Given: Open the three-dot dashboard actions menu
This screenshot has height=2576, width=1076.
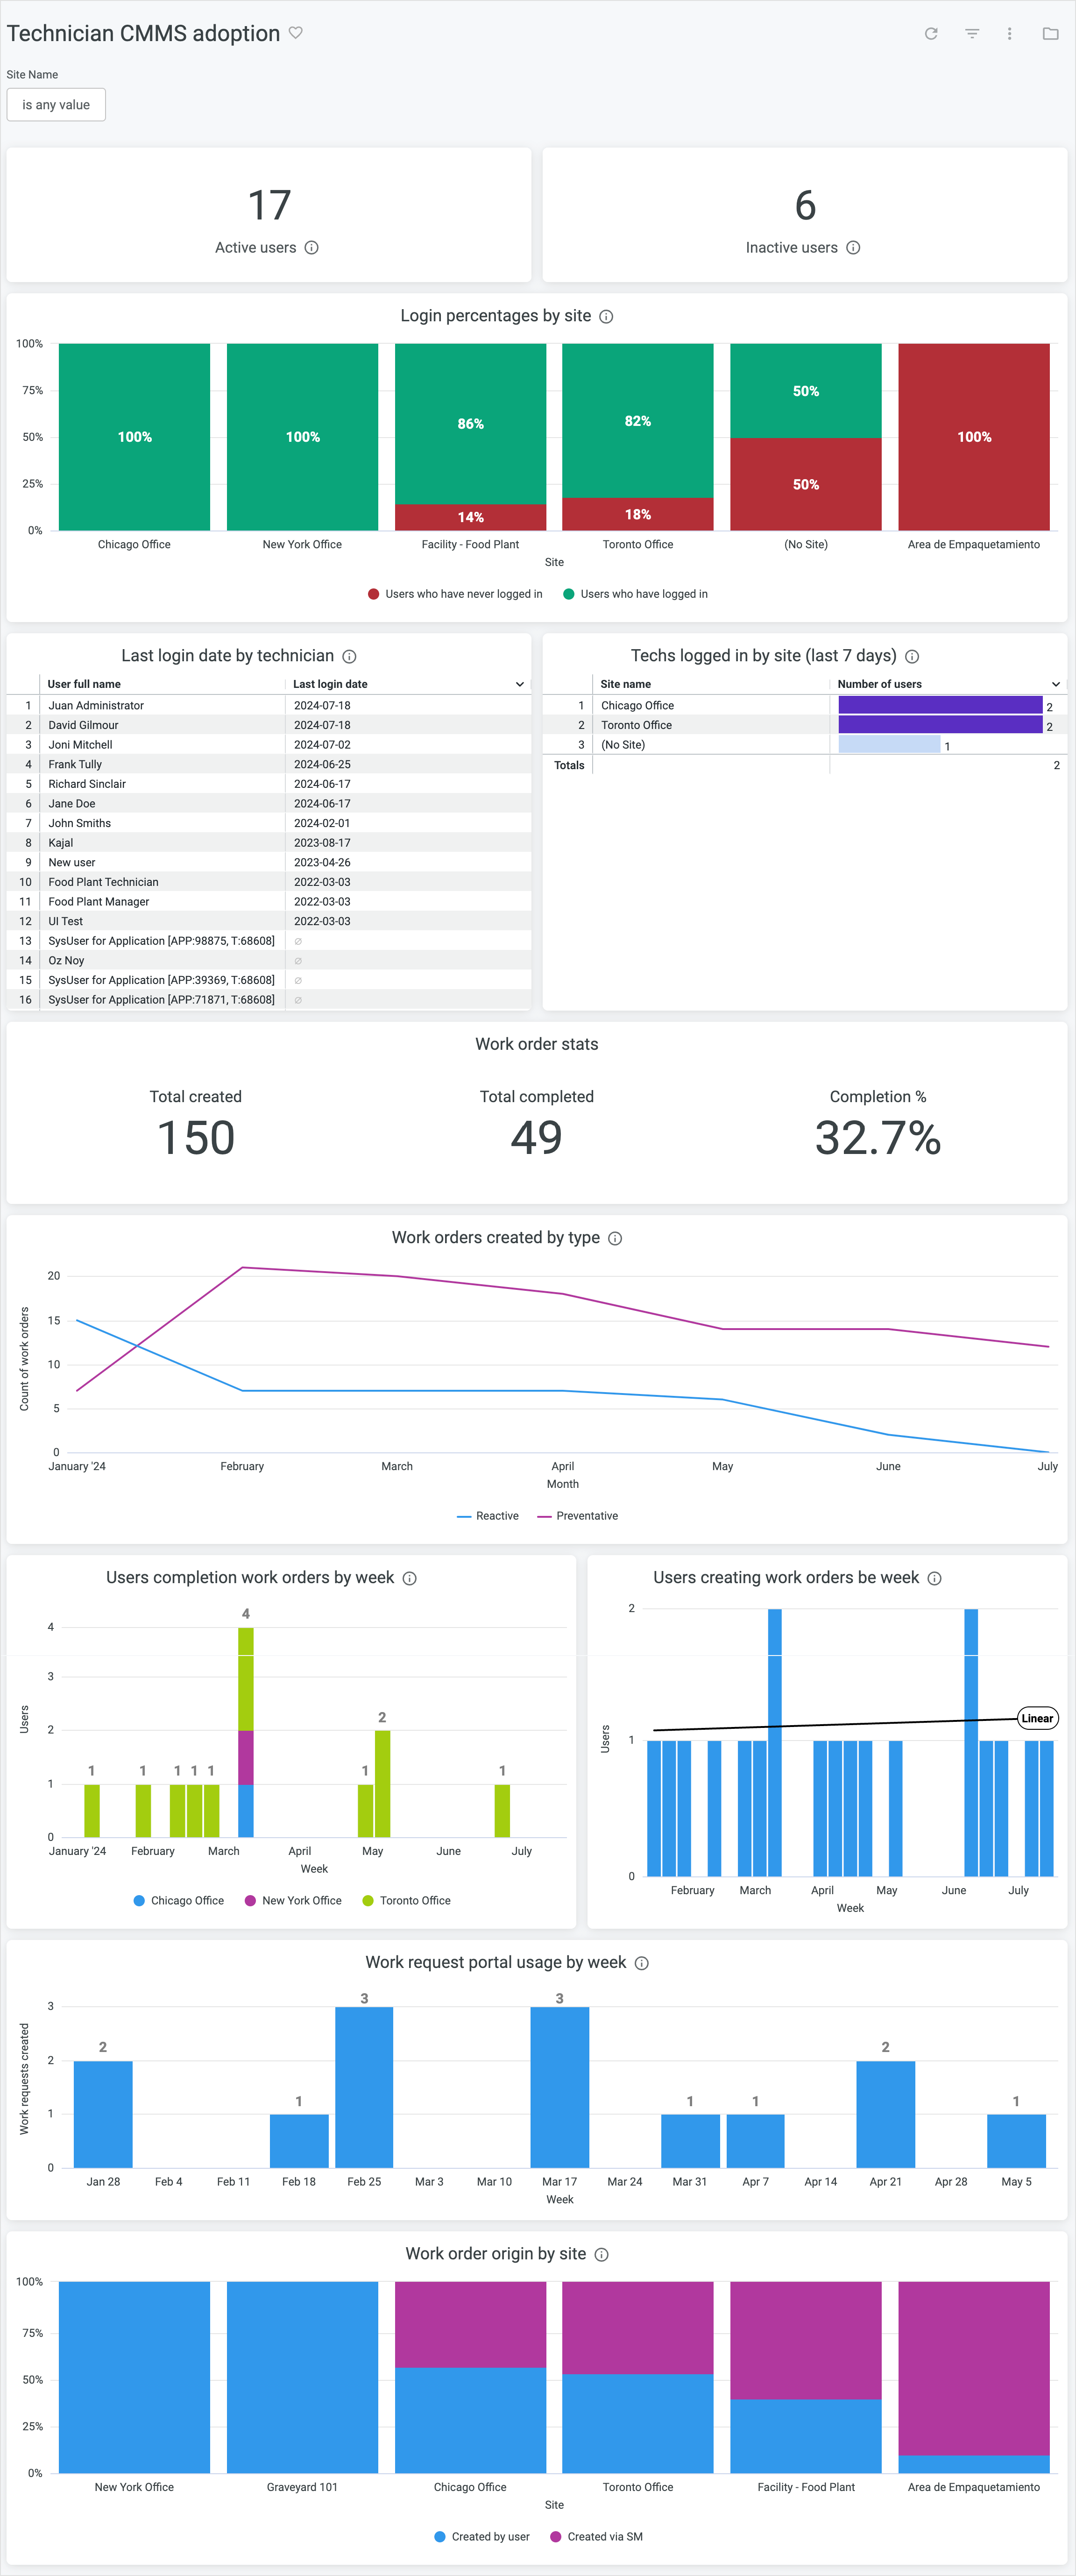Looking at the screenshot, I should click(x=1011, y=34).
